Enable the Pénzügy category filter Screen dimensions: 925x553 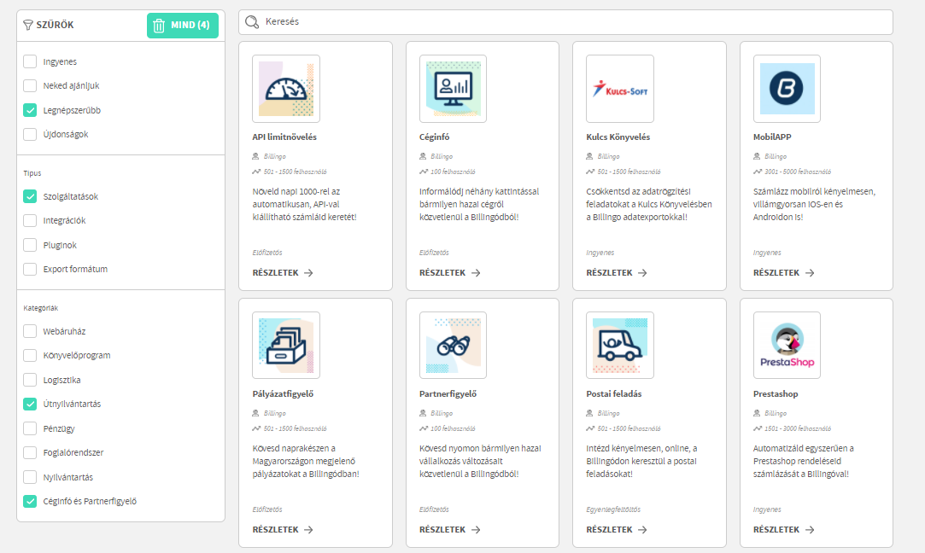click(30, 428)
